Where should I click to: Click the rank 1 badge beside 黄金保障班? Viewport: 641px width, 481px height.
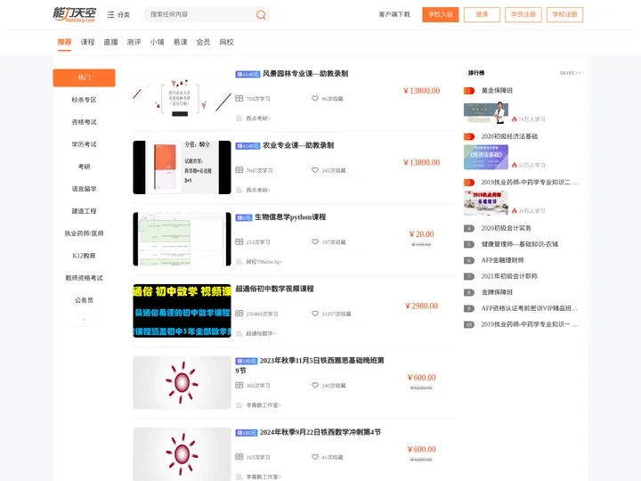tap(469, 91)
